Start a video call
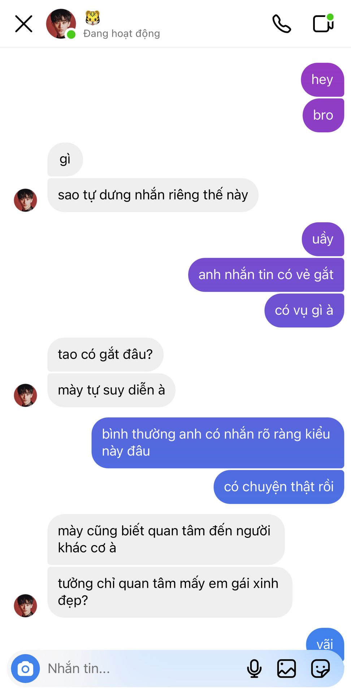Image resolution: width=351 pixels, height=694 pixels. (x=323, y=23)
